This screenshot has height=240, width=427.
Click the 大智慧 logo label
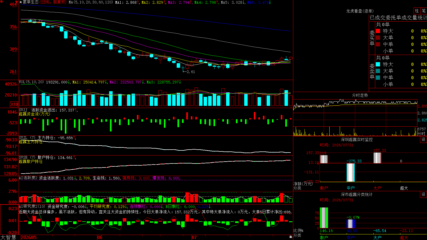(8, 237)
